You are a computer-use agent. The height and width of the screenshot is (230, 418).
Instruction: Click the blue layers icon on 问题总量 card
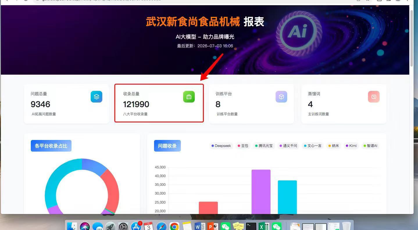point(97,97)
